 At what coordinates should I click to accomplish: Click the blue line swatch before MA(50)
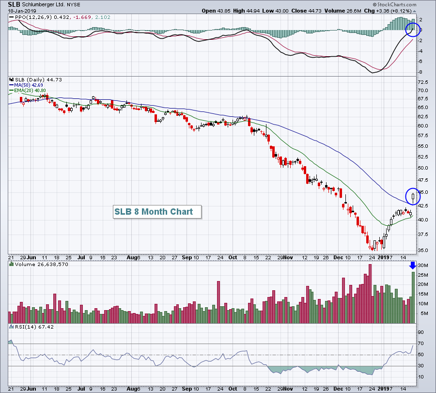point(12,85)
